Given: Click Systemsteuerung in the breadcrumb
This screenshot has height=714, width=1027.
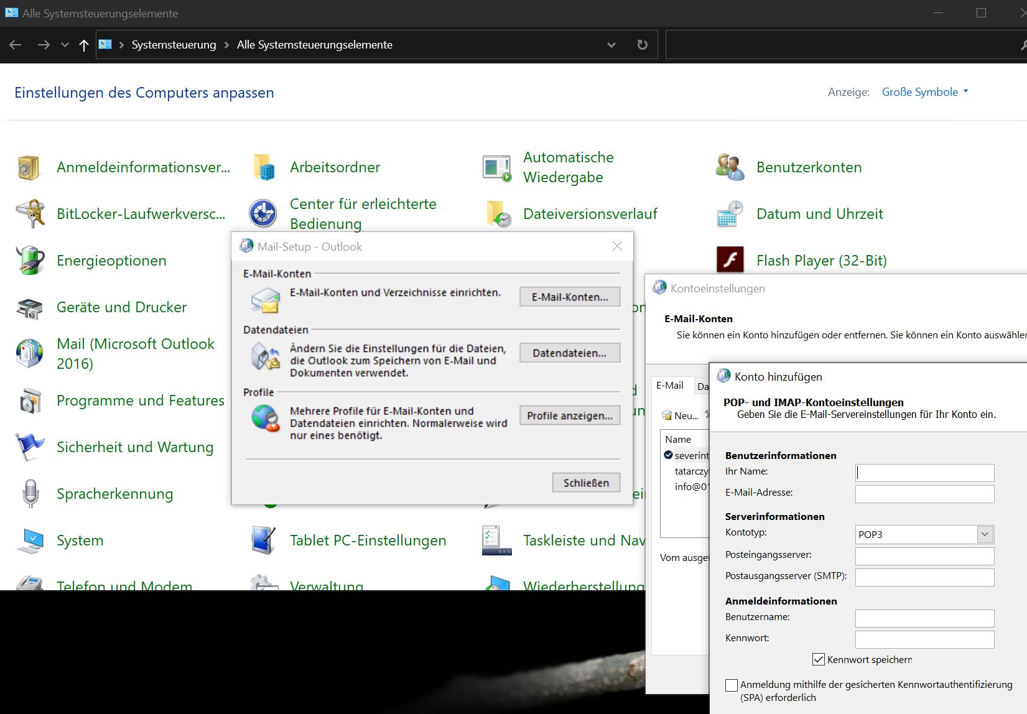Looking at the screenshot, I should [174, 45].
